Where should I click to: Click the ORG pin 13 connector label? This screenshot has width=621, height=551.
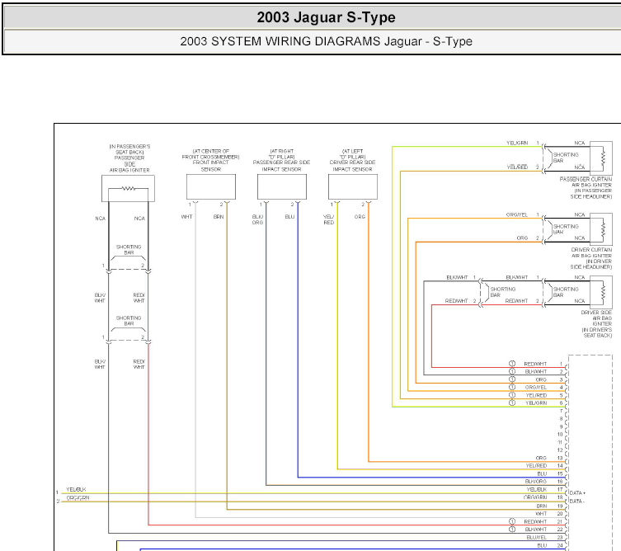pos(541,458)
